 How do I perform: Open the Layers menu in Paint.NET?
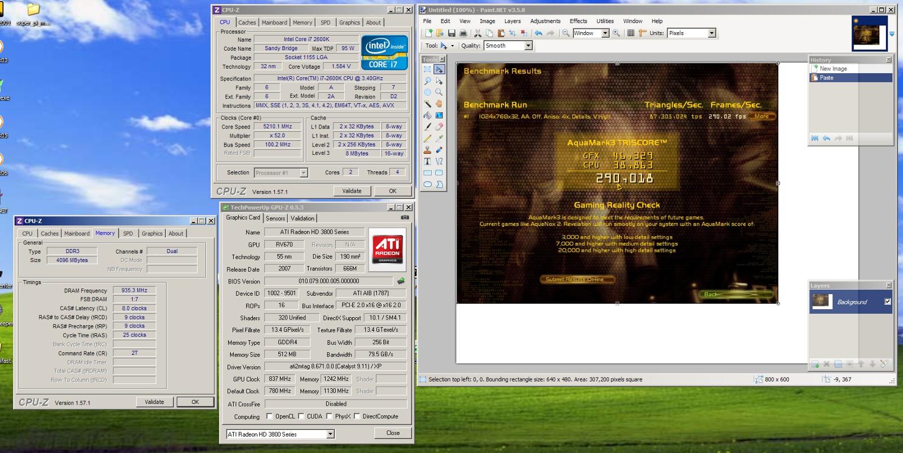pyautogui.click(x=512, y=21)
